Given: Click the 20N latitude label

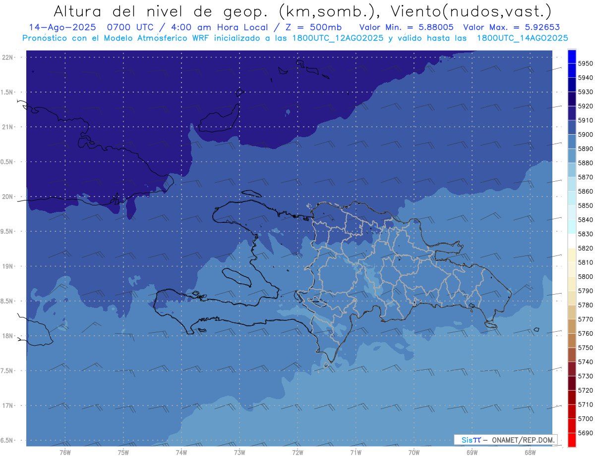Looking at the screenshot, I should point(7,197).
